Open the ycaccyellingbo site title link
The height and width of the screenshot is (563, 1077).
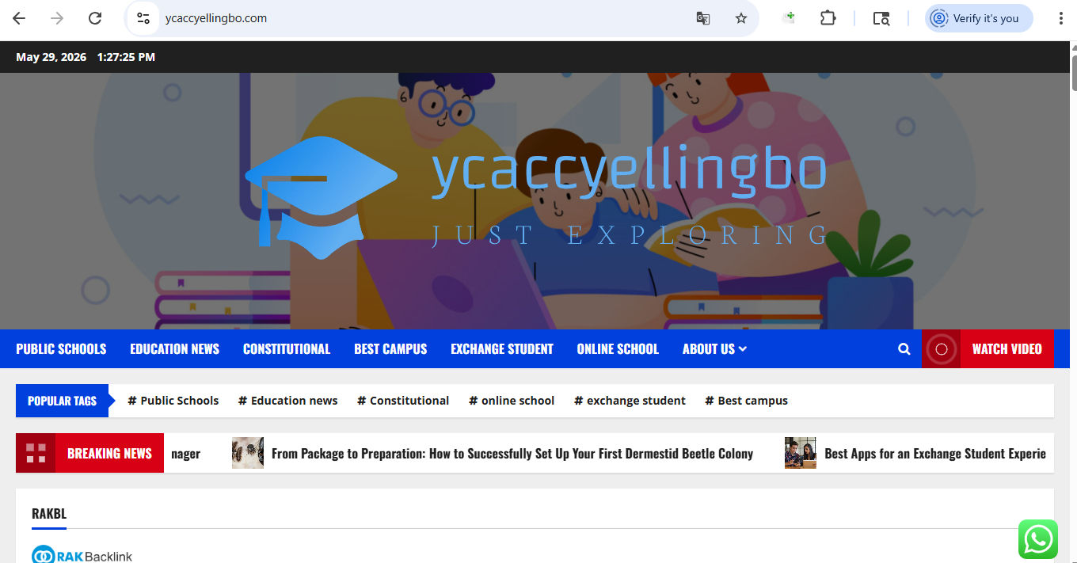[x=629, y=170]
